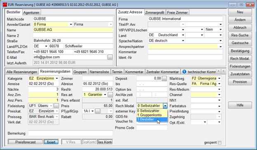Open the Land/PLZ/Ort country dropdown
Screen dimensions: 257x150
click(46, 46)
